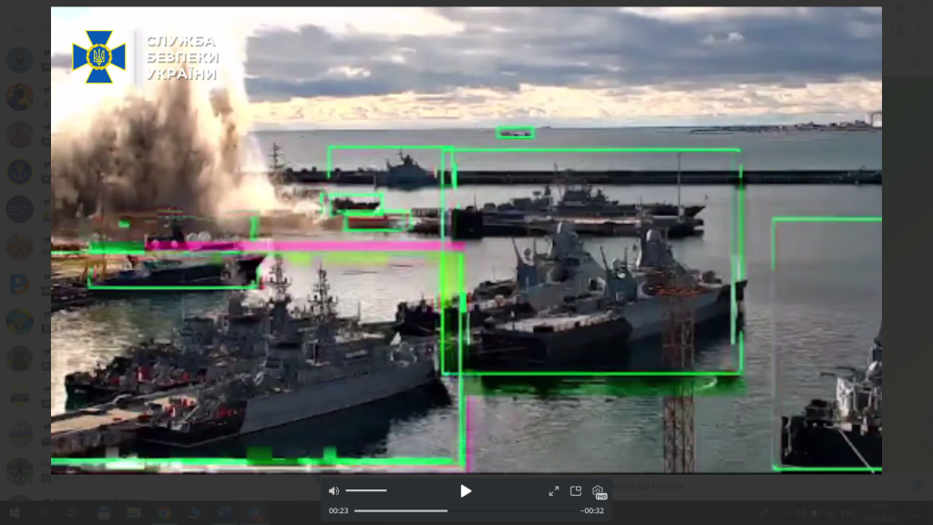Open the Windows notification center
This screenshot has height=525, width=933.
pos(914,513)
